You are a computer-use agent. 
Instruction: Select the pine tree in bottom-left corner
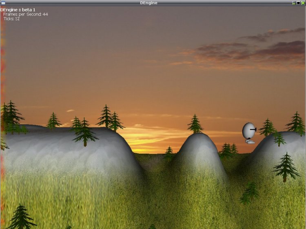click(21, 216)
